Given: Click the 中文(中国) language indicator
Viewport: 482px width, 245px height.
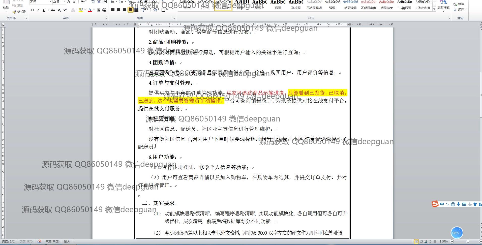Looking at the screenshot, I should (x=52, y=241).
